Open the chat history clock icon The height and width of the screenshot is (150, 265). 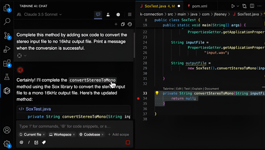point(130,24)
